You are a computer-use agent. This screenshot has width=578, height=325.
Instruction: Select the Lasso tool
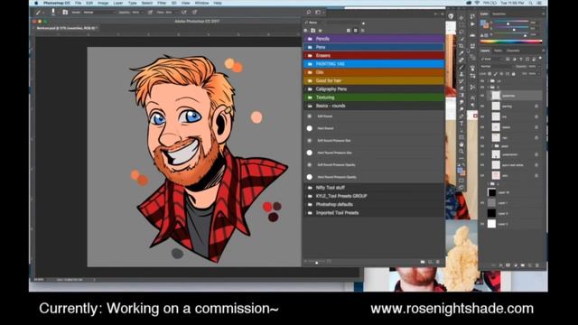point(461,32)
